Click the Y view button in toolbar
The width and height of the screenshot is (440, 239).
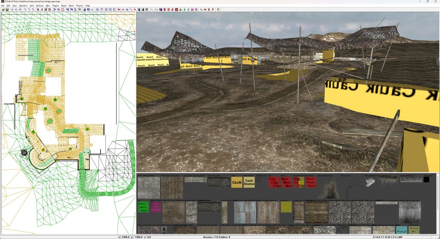[111, 10]
